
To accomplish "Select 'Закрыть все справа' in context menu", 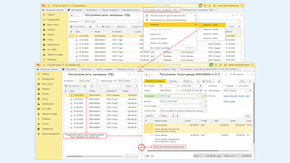I will 159,43.
